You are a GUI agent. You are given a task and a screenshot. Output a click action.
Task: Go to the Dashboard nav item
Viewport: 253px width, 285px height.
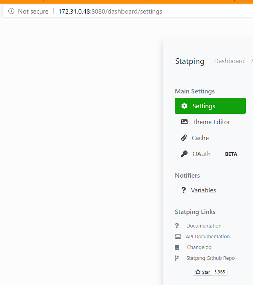point(229,61)
